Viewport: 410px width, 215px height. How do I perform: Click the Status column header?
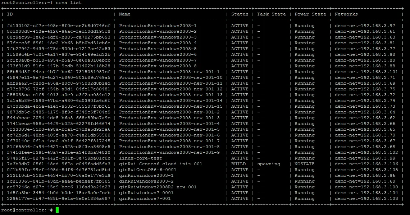(x=240, y=14)
